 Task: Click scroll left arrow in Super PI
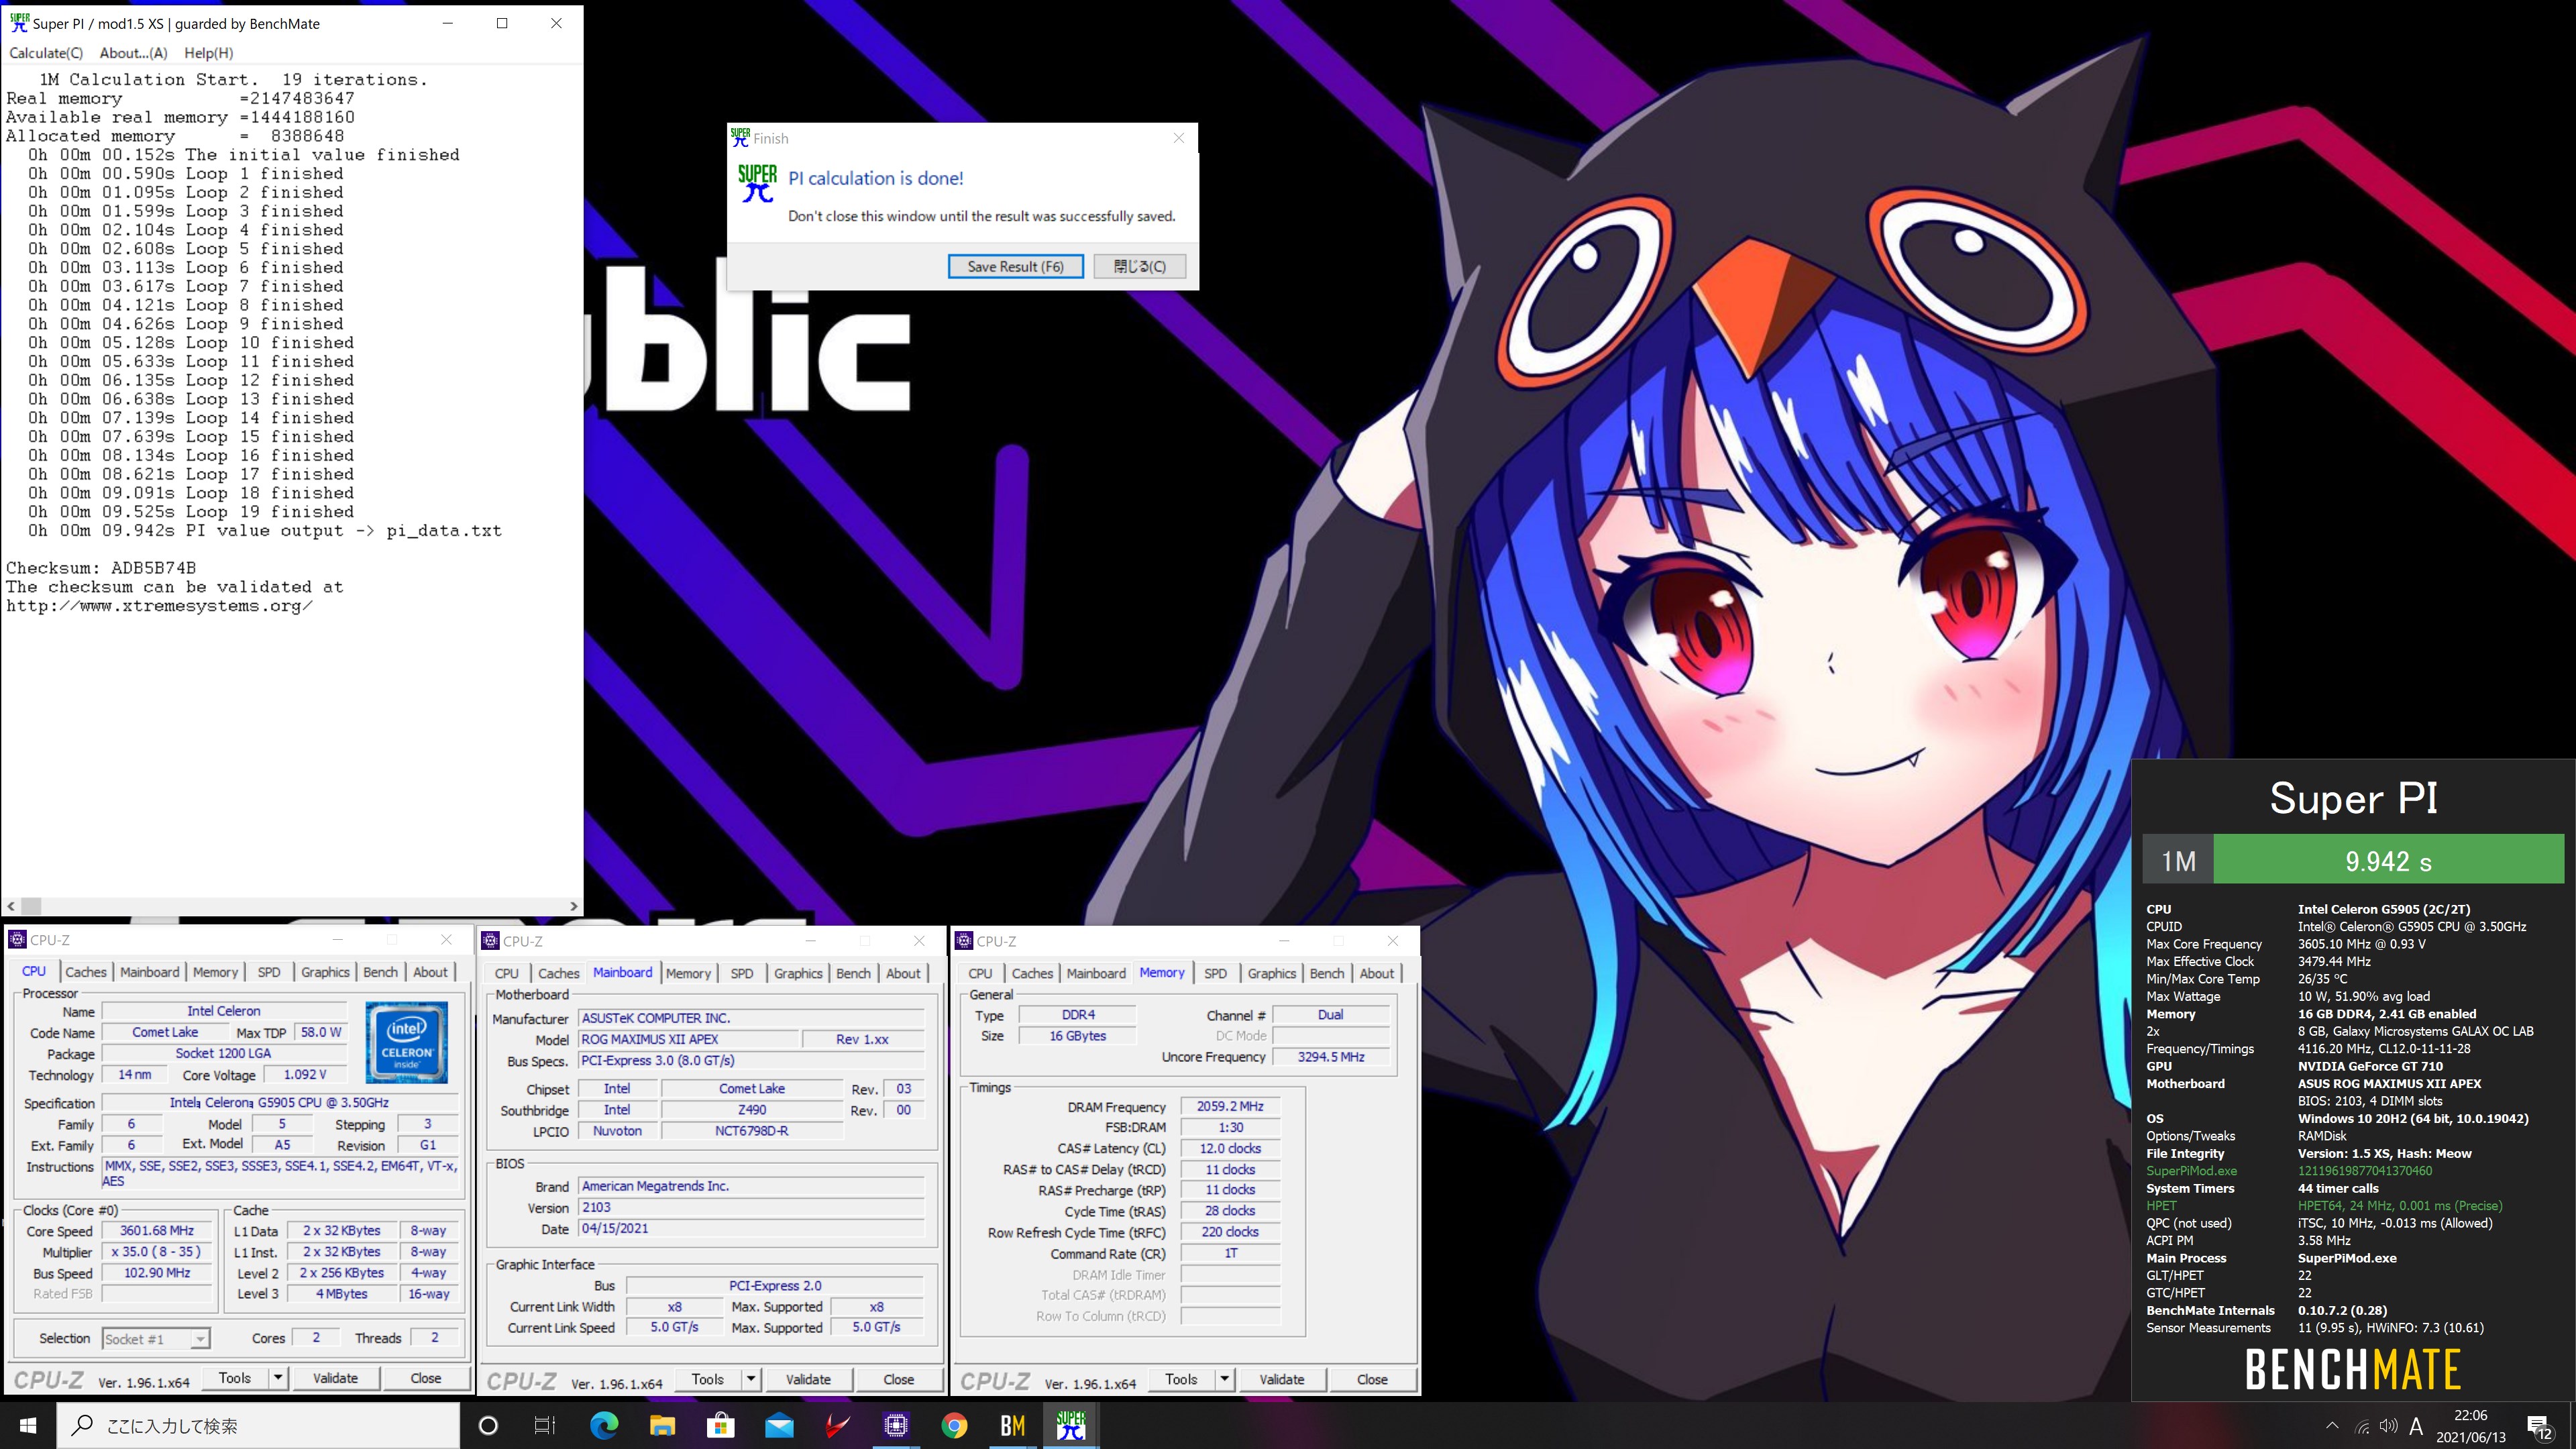[x=11, y=906]
